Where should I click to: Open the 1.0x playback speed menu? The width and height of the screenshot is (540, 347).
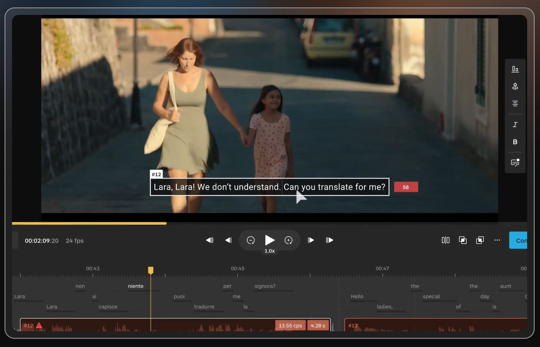click(270, 251)
